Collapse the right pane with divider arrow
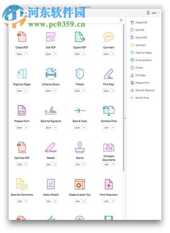 coord(125,119)
